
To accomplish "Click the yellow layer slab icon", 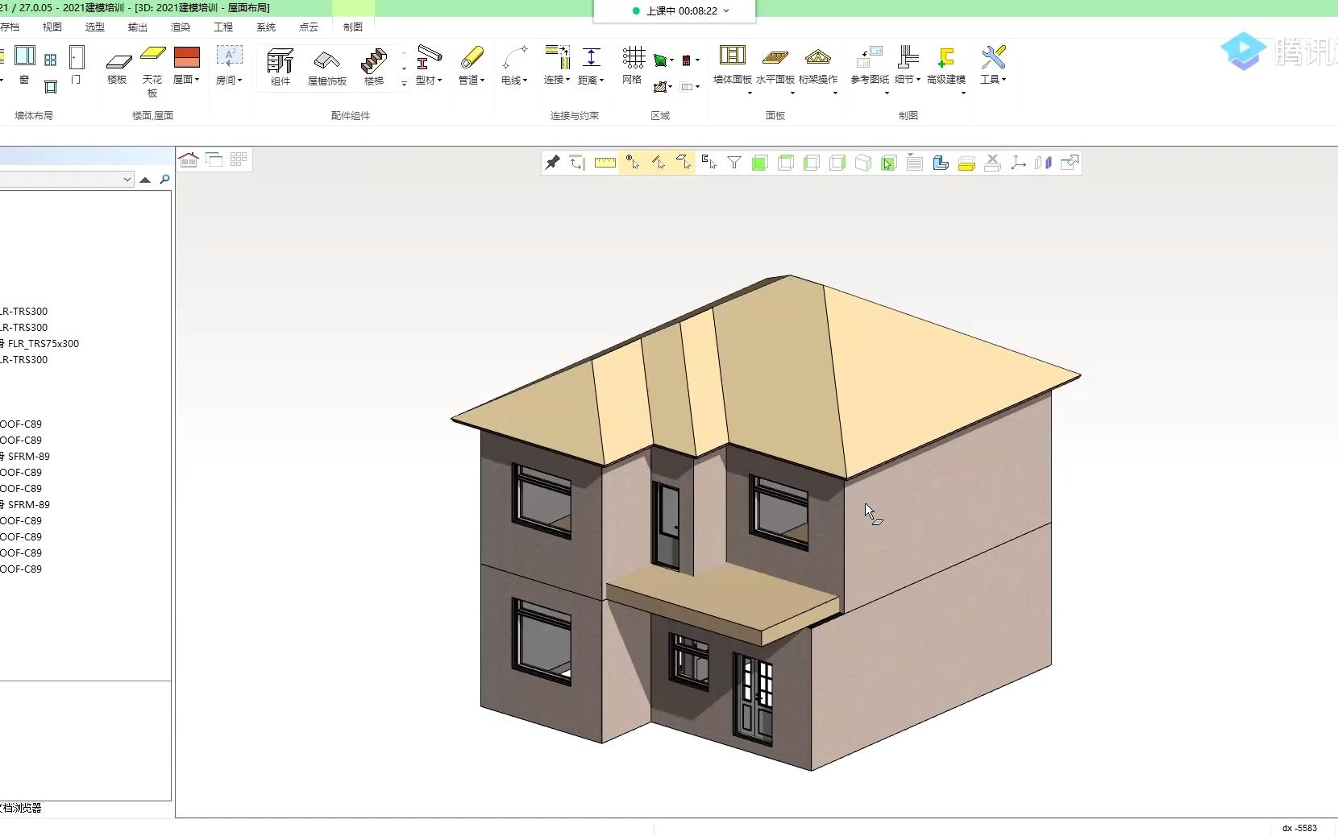I will [x=966, y=163].
